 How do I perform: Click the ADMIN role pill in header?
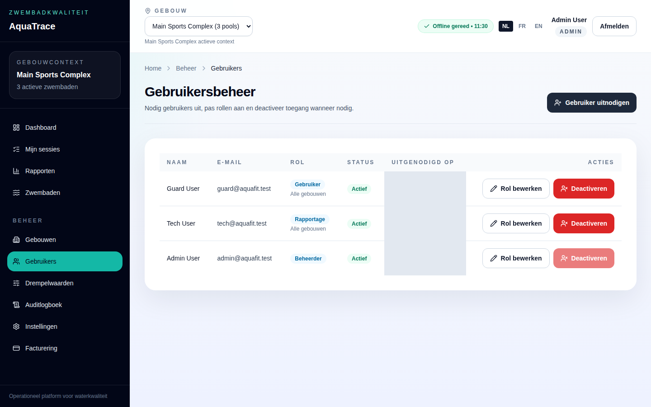click(571, 32)
